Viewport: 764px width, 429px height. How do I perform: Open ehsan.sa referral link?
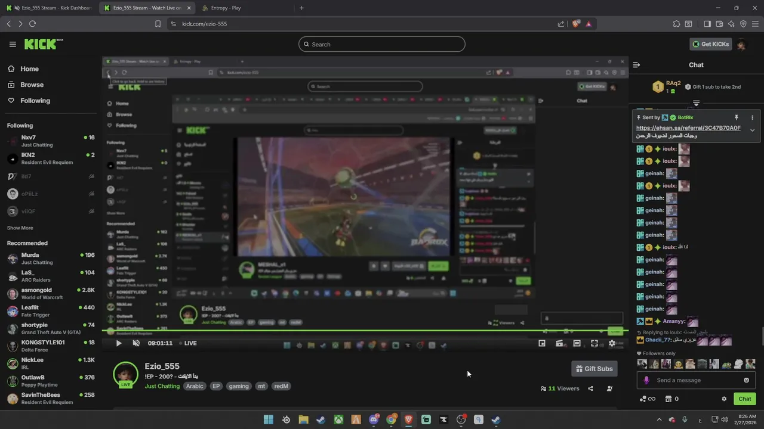pos(688,128)
